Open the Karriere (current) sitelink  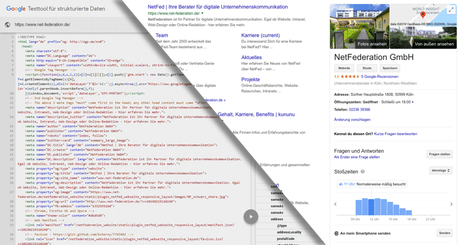(x=260, y=35)
